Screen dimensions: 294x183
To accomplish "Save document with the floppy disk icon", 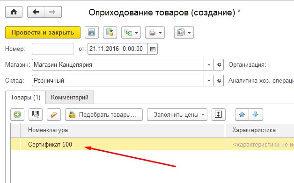I will pyautogui.click(x=92, y=32).
